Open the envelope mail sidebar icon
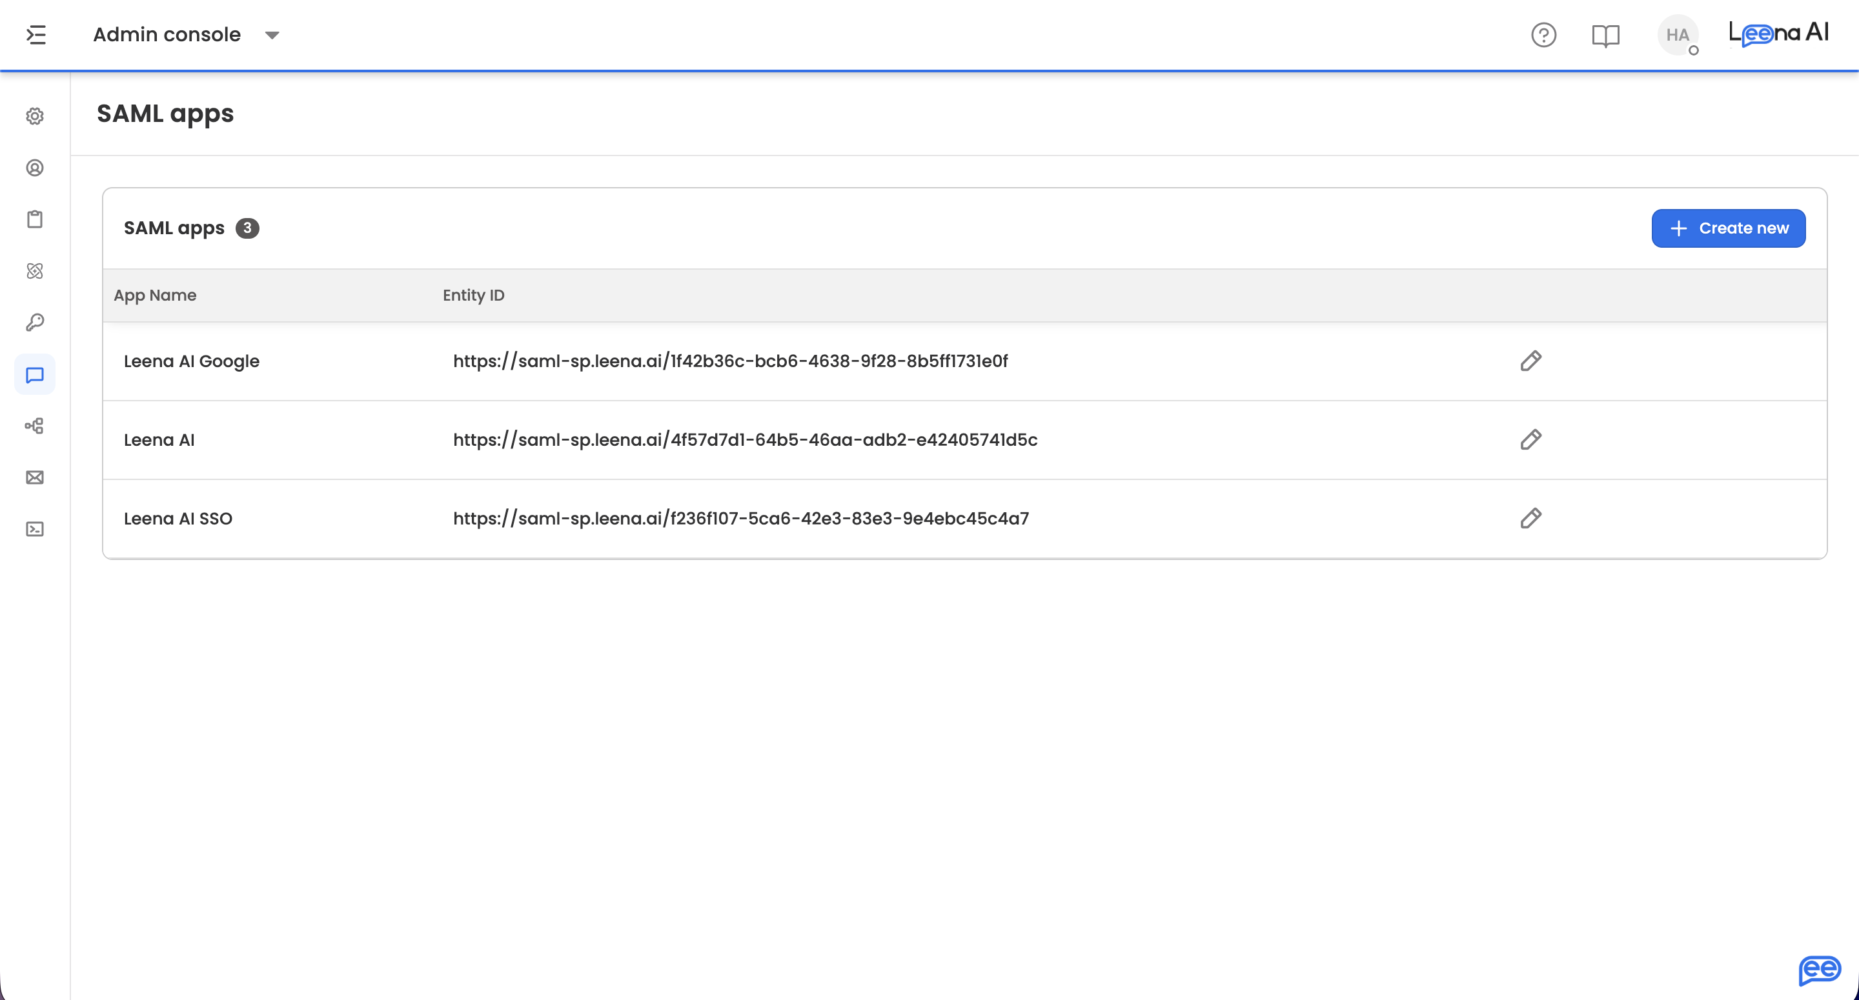The width and height of the screenshot is (1859, 1000). 35,477
